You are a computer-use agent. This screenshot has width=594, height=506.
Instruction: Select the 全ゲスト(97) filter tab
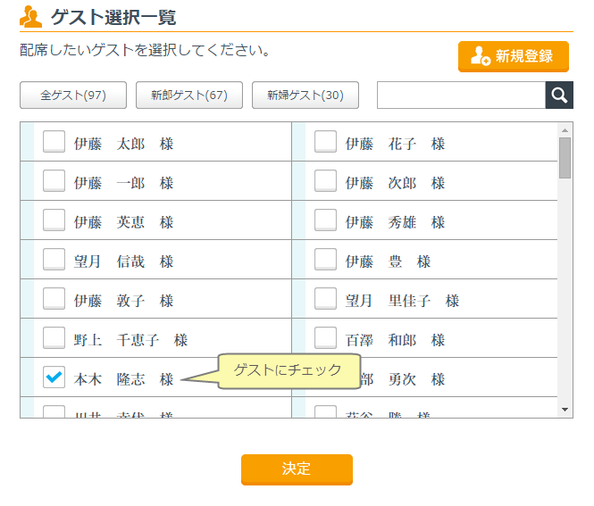tap(73, 95)
